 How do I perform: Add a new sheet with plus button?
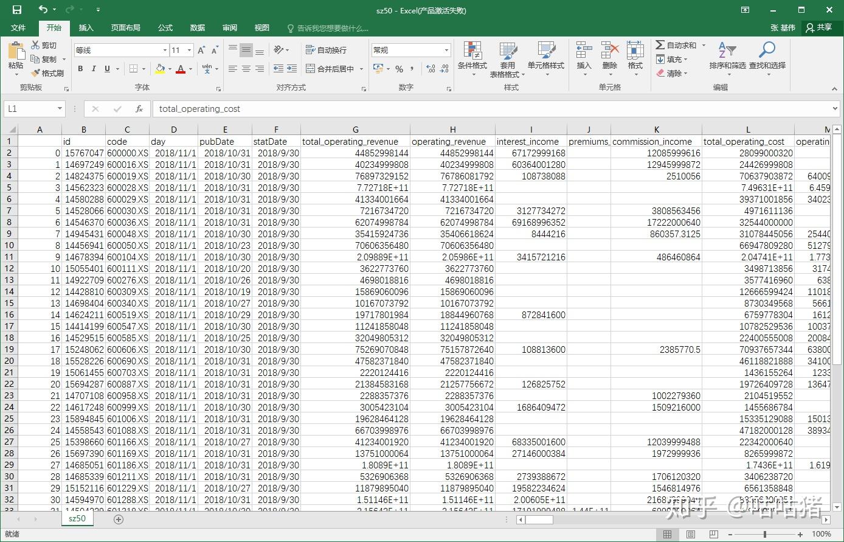119,519
